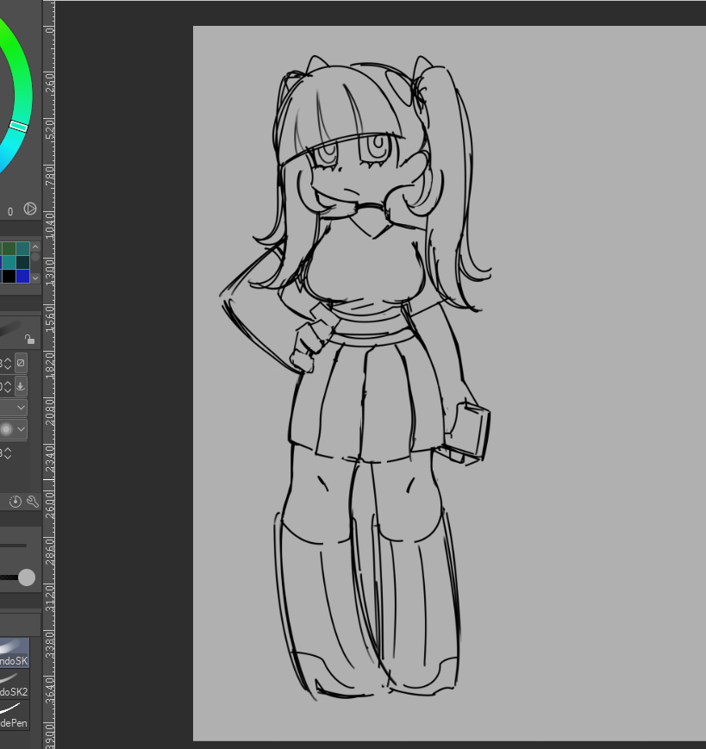Select the brush preset ending in 'doSK2'
706x749 pixels.
click(14, 684)
